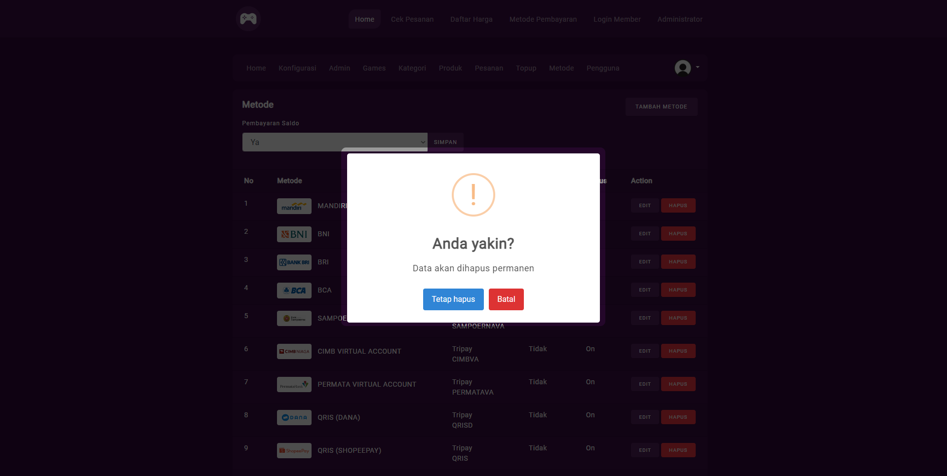The height and width of the screenshot is (476, 947).
Task: Open Kategori admin section
Action: click(412, 68)
